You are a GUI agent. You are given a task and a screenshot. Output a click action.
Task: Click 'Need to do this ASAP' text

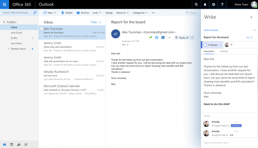217,104
